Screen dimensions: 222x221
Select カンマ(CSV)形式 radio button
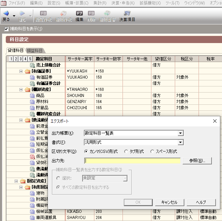(x=86, y=152)
